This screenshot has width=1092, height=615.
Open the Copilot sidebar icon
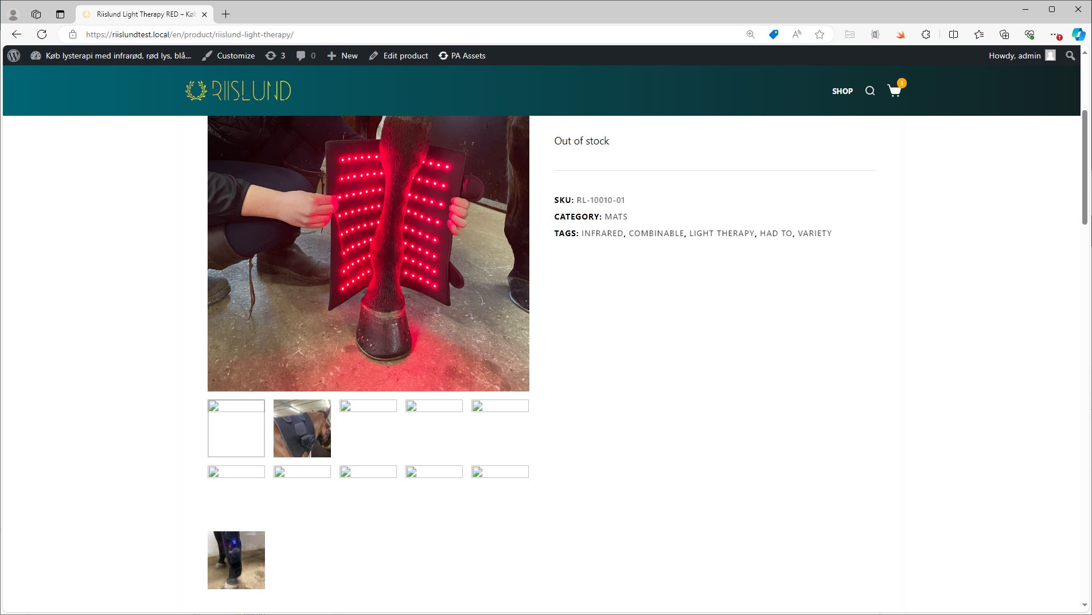tap(1078, 34)
